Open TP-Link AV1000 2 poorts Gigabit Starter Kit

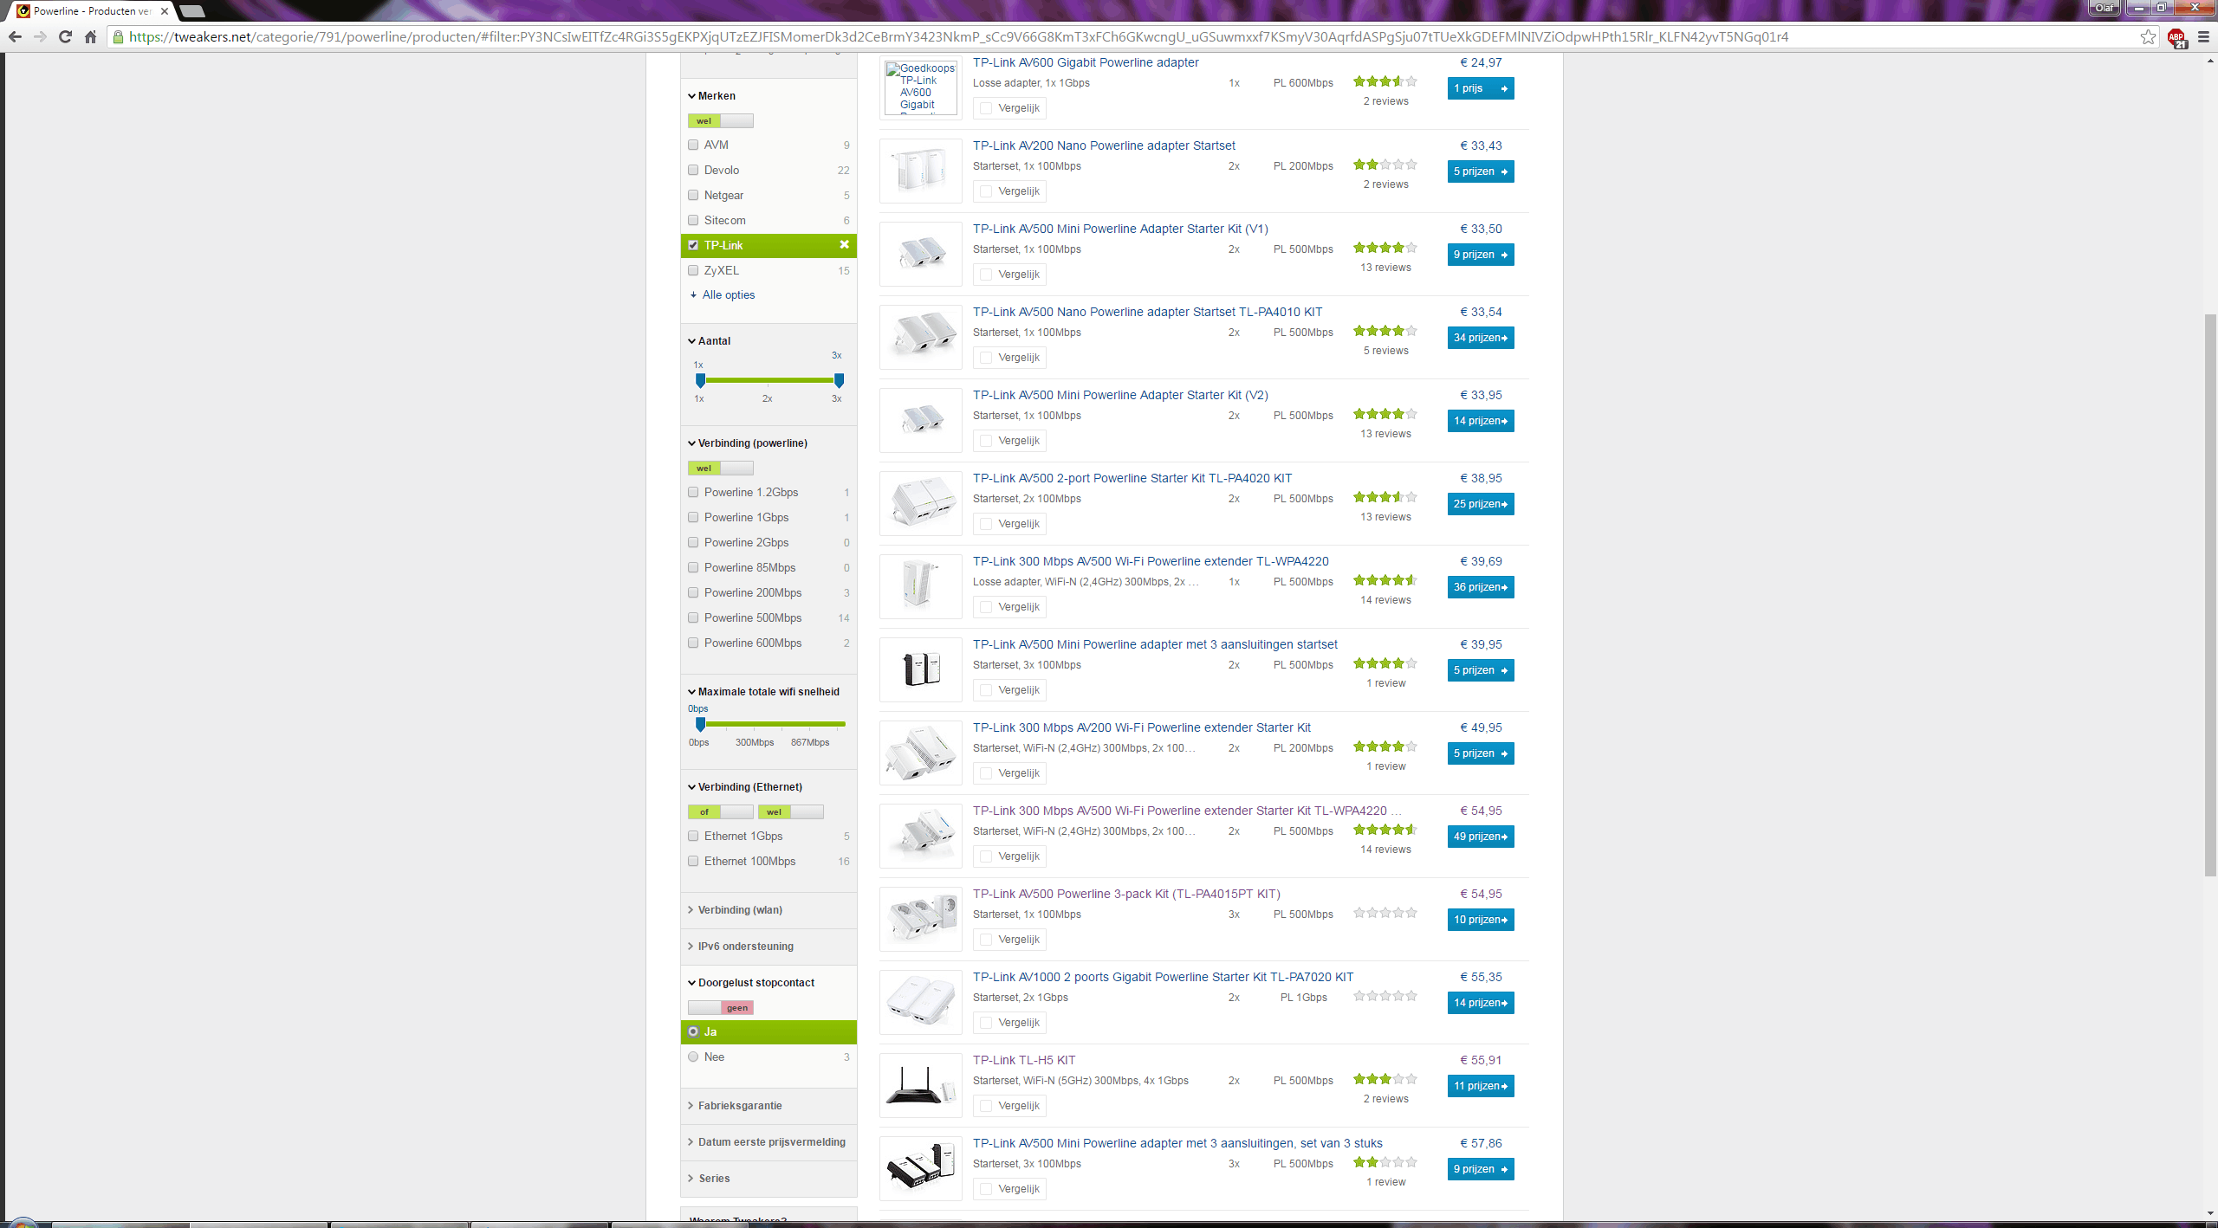pyautogui.click(x=1163, y=977)
